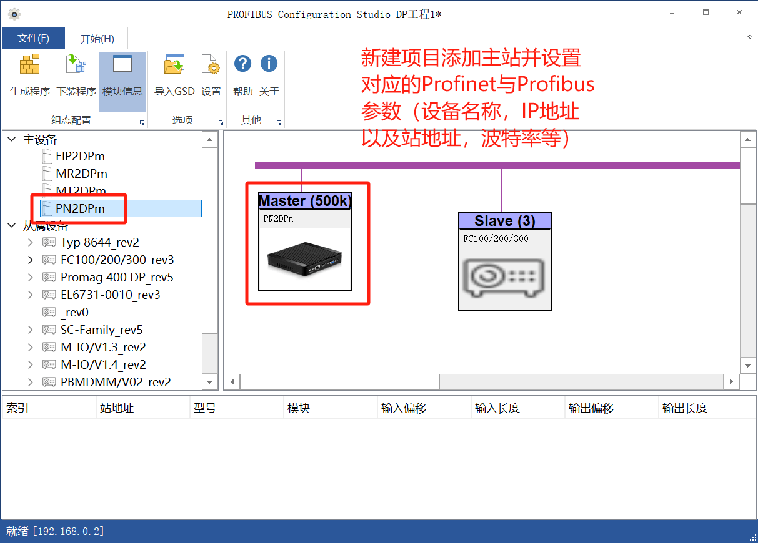Click the EIP2DPm device icon
This screenshot has width=758, height=543.
pyautogui.click(x=46, y=156)
